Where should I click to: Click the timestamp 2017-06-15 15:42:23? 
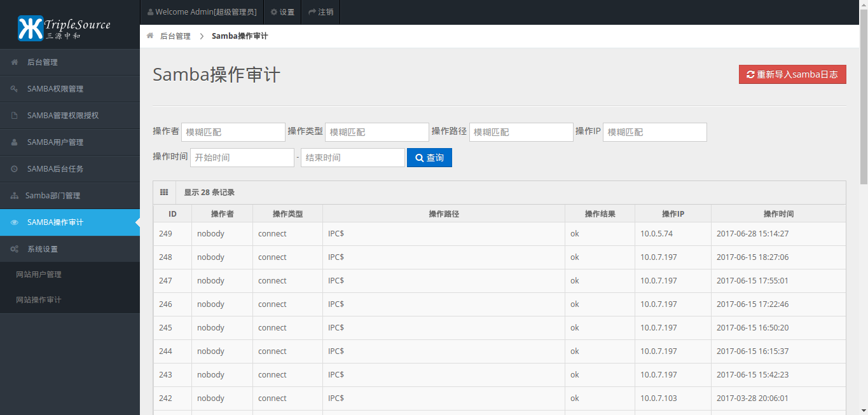(752, 375)
